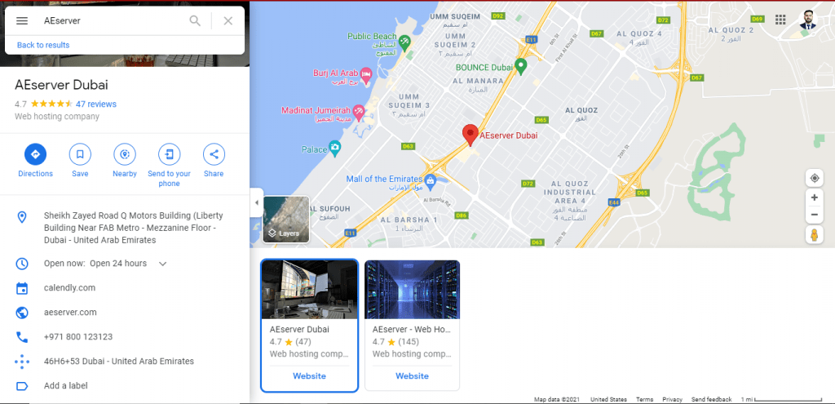
Task: Click the Directions icon button
Action: [35, 153]
